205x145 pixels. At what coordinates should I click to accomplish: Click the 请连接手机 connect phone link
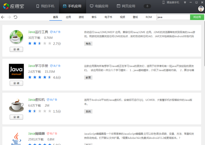[171, 2]
